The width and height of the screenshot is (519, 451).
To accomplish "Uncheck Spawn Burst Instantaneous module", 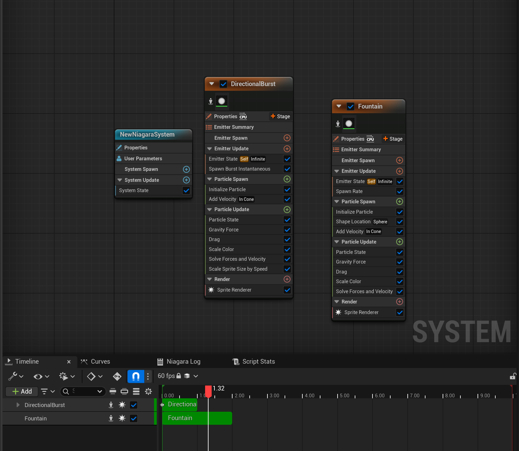I will (x=287, y=169).
